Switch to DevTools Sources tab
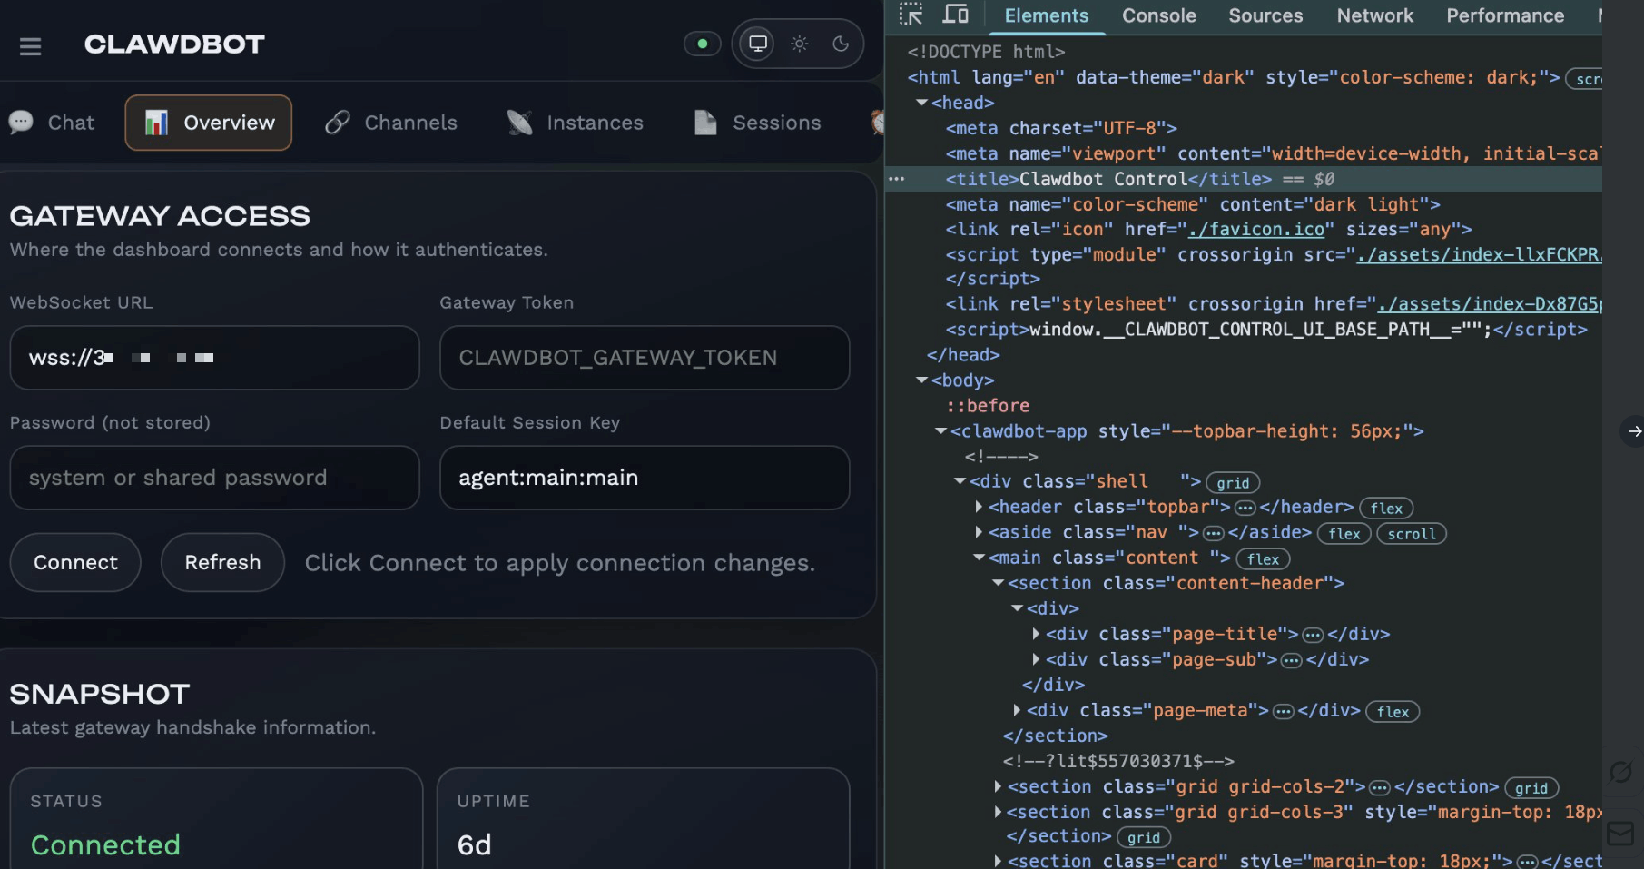The image size is (1644, 869). tap(1265, 15)
